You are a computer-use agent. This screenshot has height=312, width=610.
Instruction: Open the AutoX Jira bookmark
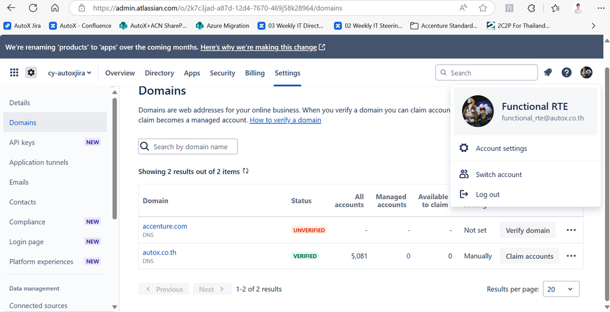pyautogui.click(x=22, y=26)
